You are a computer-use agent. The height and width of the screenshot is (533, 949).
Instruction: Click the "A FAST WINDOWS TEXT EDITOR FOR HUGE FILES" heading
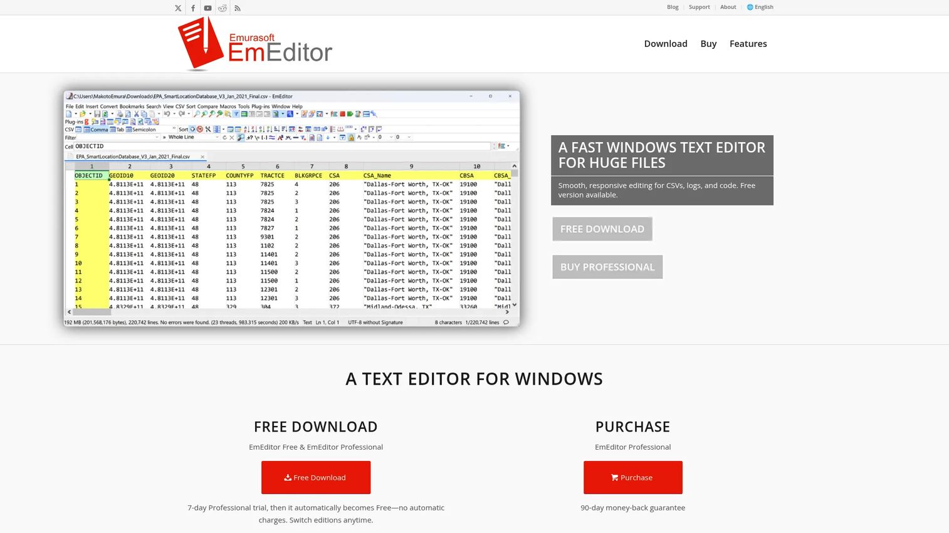click(662, 155)
